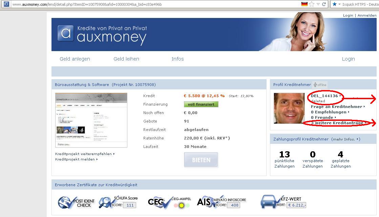Click the Büroausstattung & Software project title

click(x=82, y=85)
